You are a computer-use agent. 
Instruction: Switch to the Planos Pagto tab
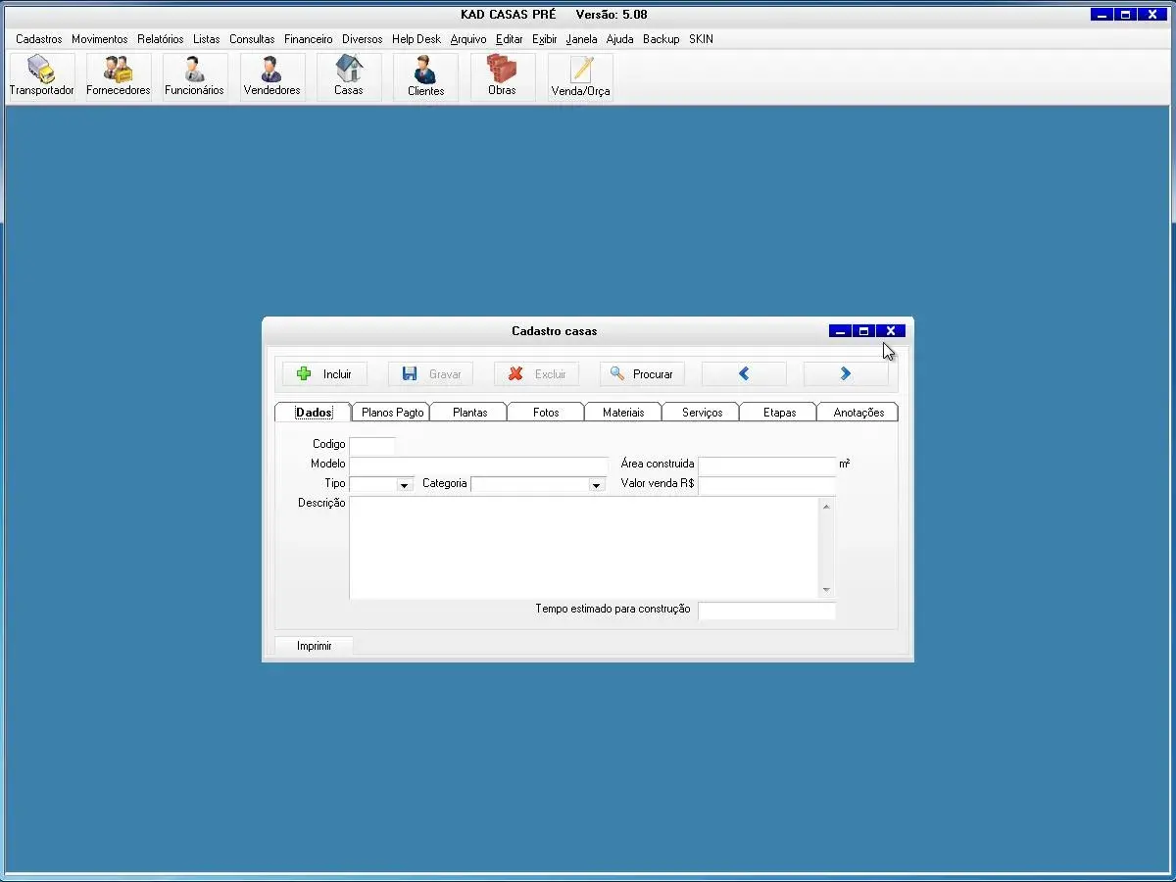[392, 413]
